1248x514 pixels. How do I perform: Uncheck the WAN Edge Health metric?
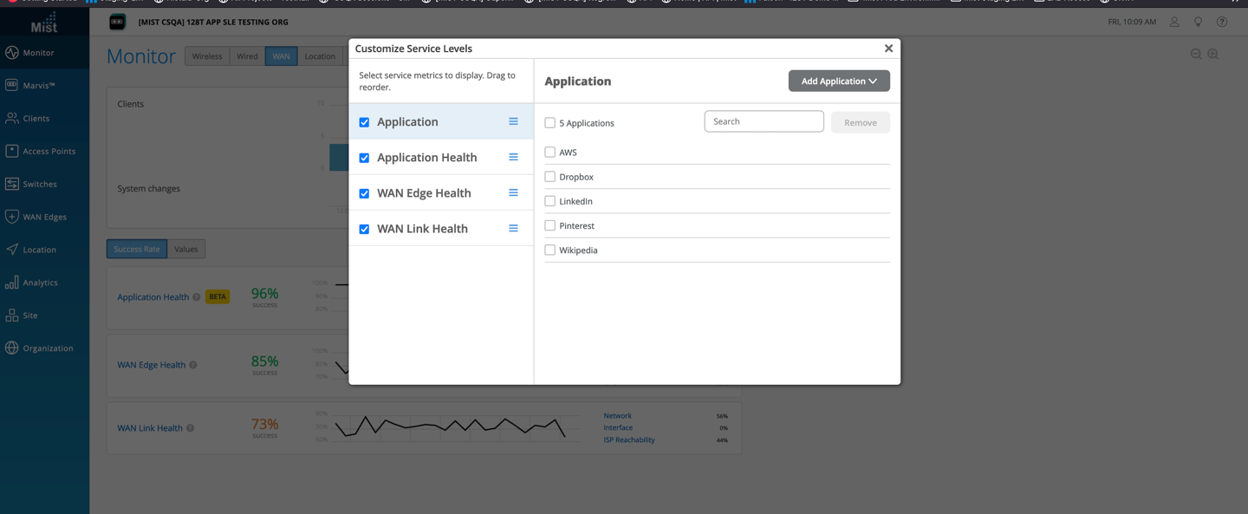[364, 193]
